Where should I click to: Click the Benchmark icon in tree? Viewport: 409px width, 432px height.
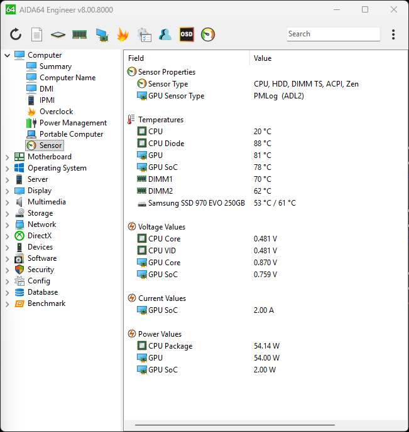(19, 303)
